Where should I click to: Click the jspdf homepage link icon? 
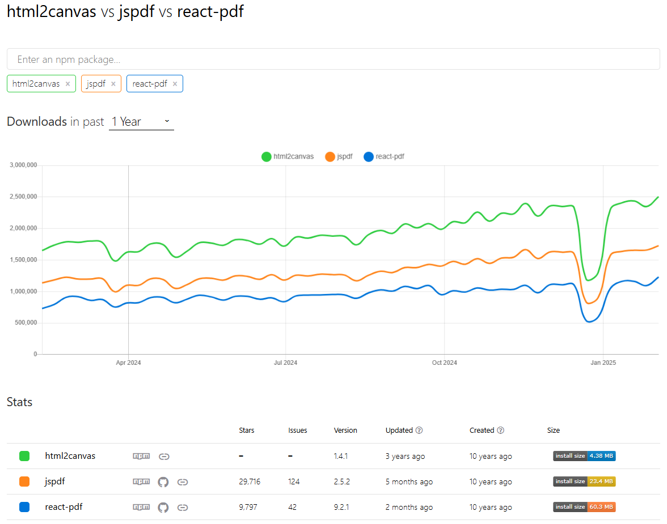tap(183, 482)
